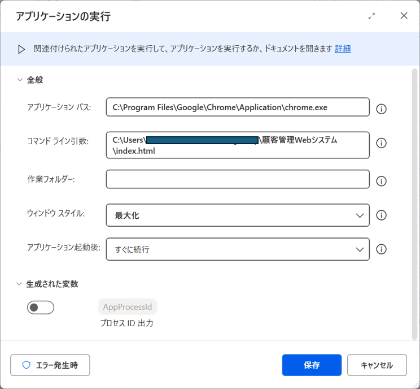The image size is (420, 389).
Task: Click the アプリケーション パス input field
Action: tap(237, 107)
